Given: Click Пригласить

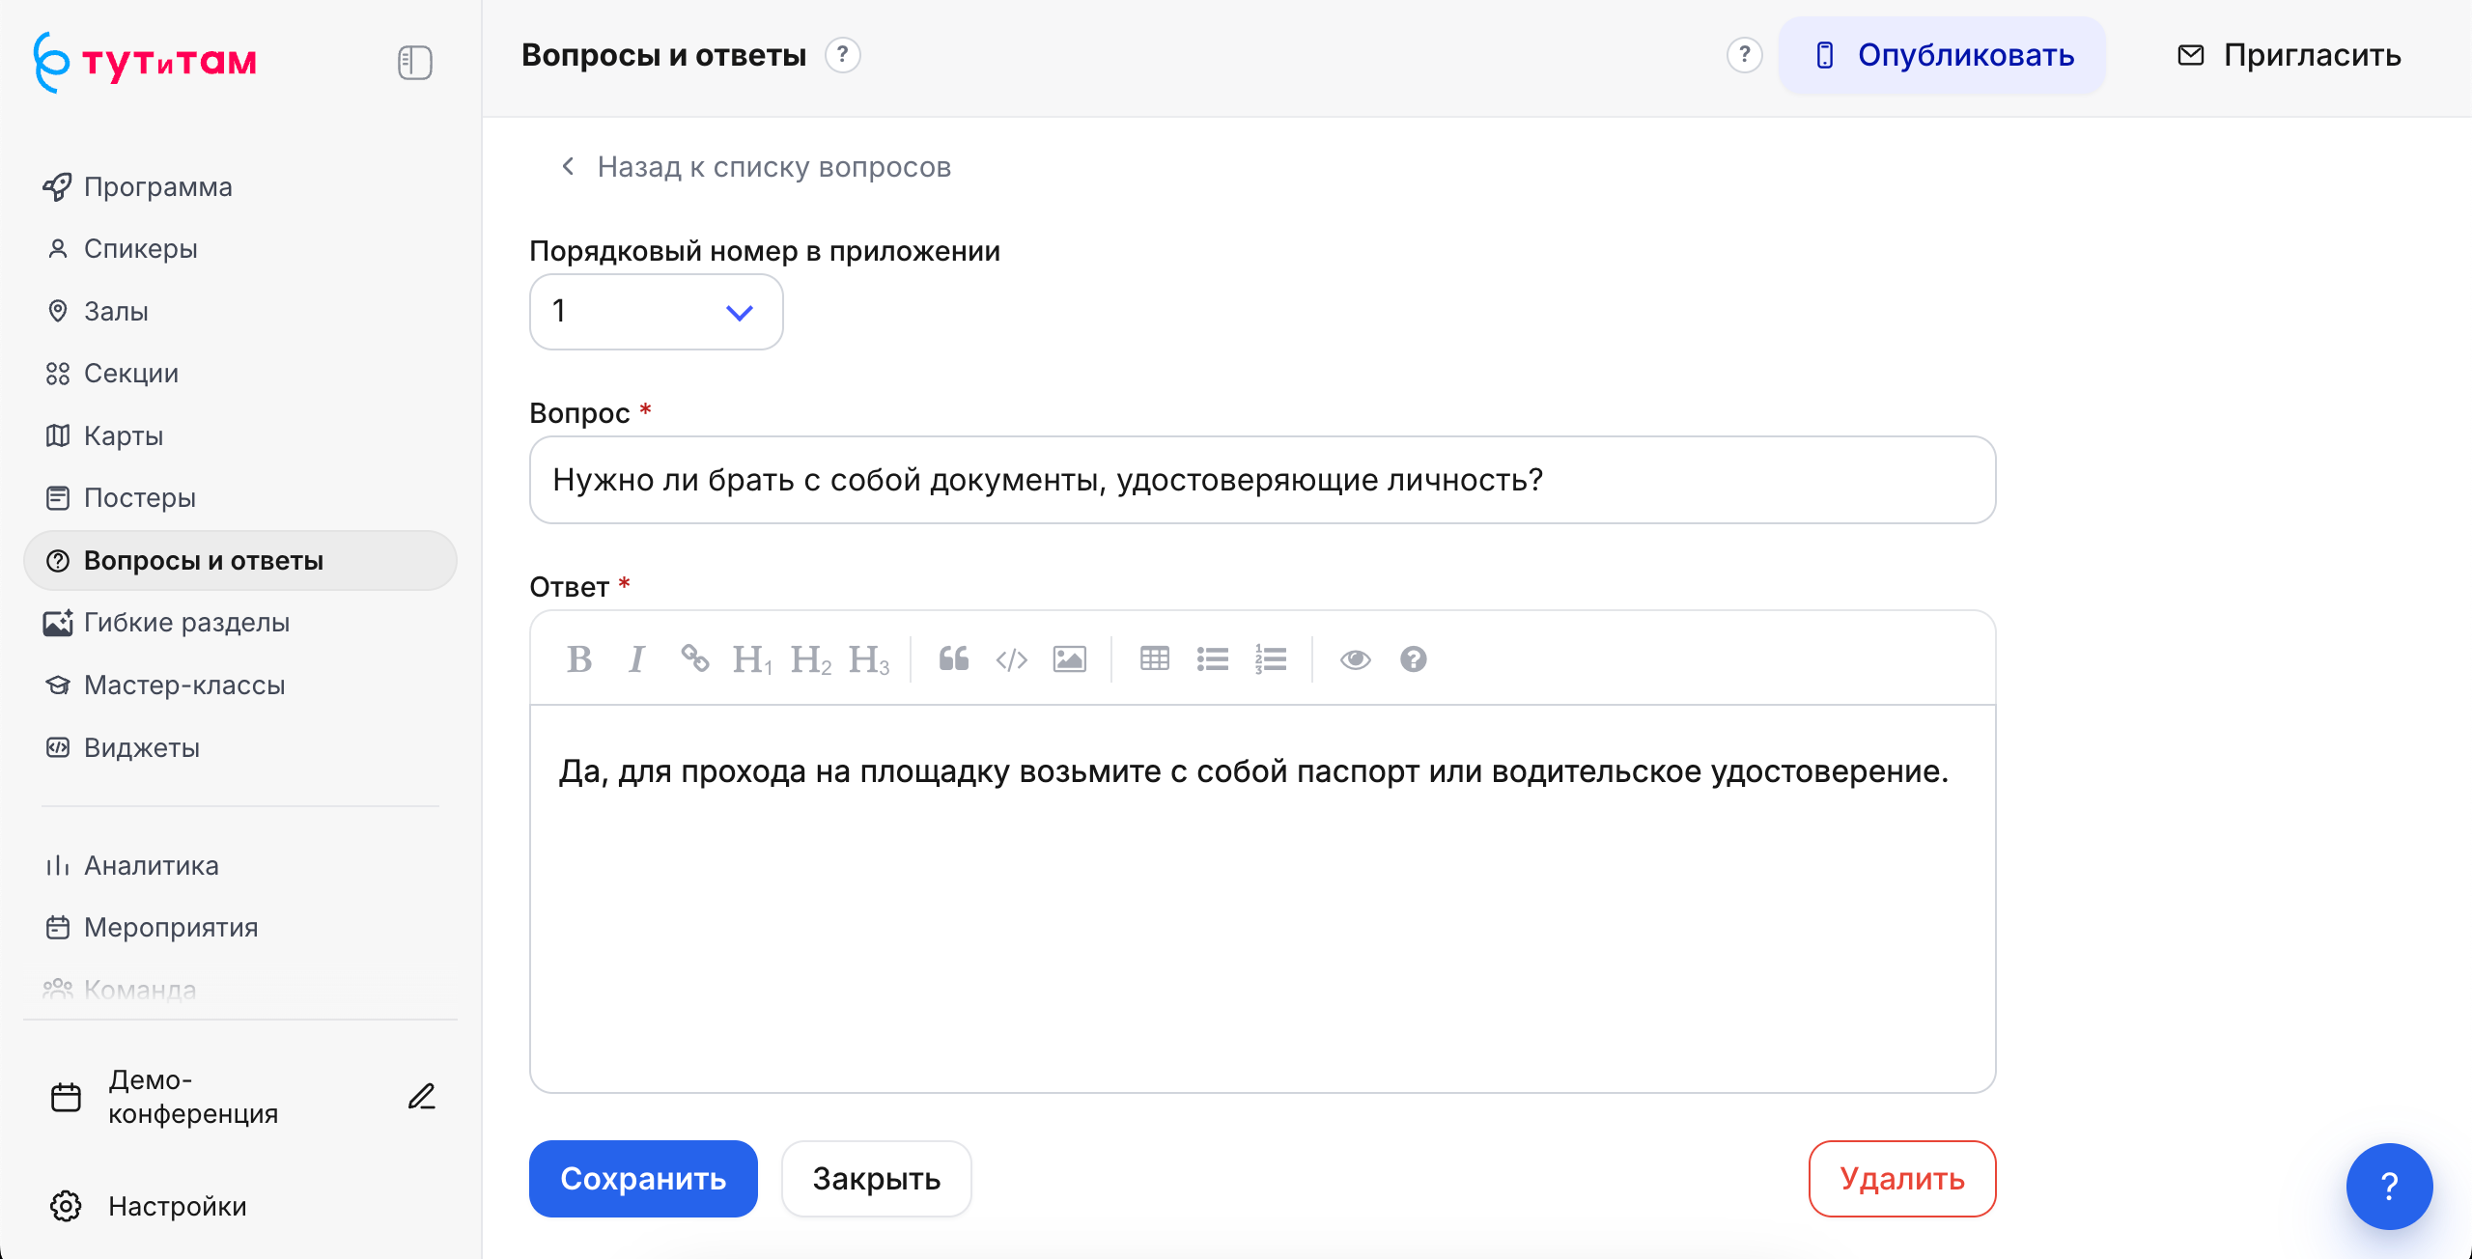Looking at the screenshot, I should (2289, 55).
